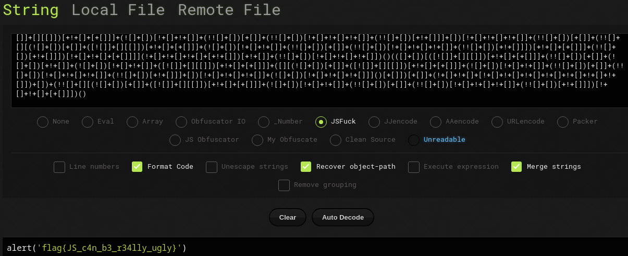Enable the Line numbers checkbox

pyautogui.click(x=59, y=167)
